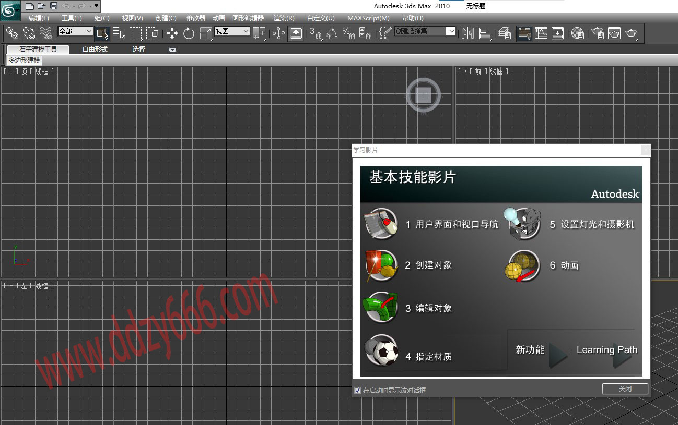Select the Select and Scale tool
The image size is (678, 425).
(206, 33)
